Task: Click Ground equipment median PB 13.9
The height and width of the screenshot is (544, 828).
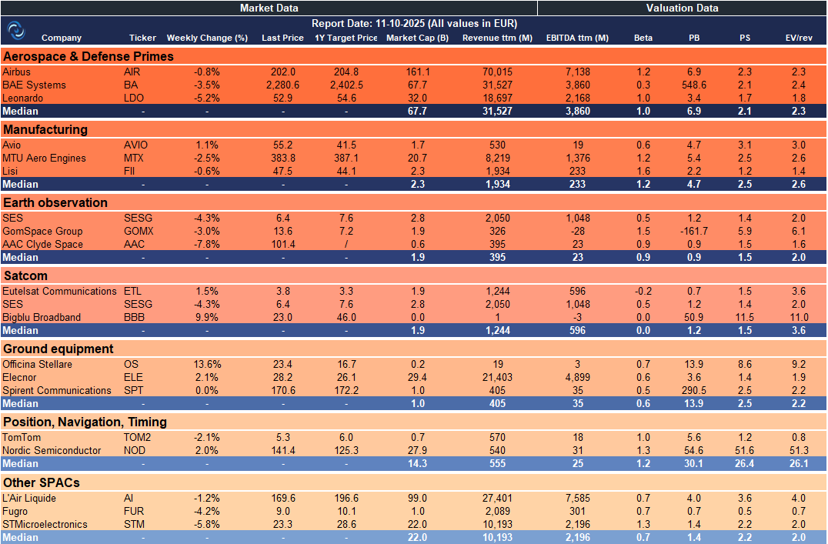Action: 694,403
